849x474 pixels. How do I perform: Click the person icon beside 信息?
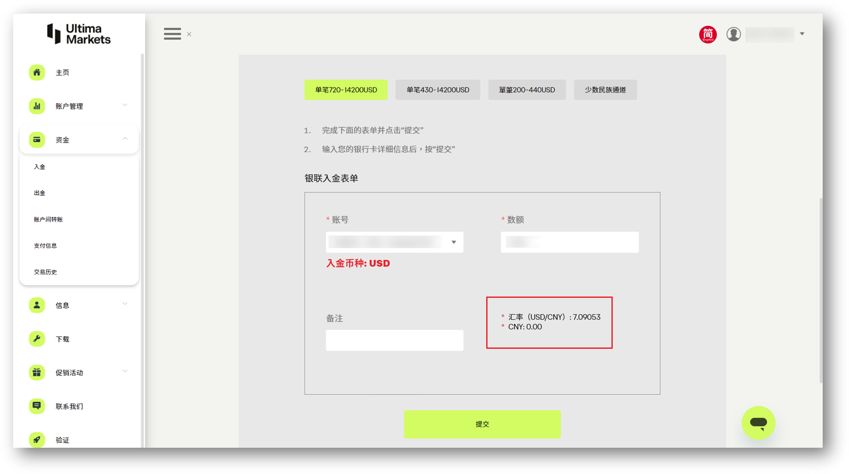pyautogui.click(x=37, y=305)
